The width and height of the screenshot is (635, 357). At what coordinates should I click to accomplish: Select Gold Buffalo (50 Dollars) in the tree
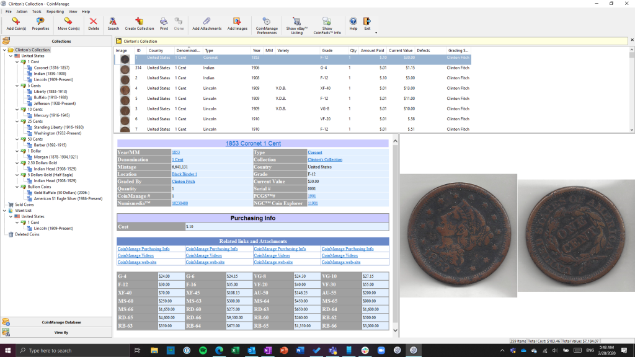click(x=61, y=193)
